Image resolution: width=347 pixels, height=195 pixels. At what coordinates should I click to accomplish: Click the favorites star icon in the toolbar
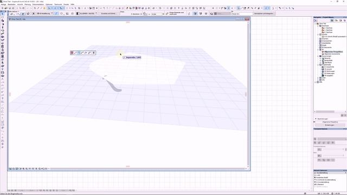pos(44,8)
